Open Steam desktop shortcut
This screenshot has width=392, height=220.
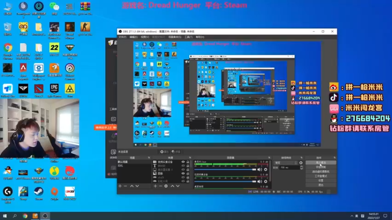tap(39, 194)
